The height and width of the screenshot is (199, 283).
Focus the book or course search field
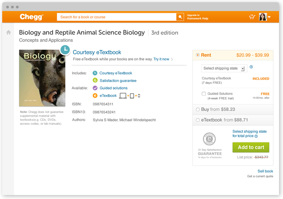[116, 17]
